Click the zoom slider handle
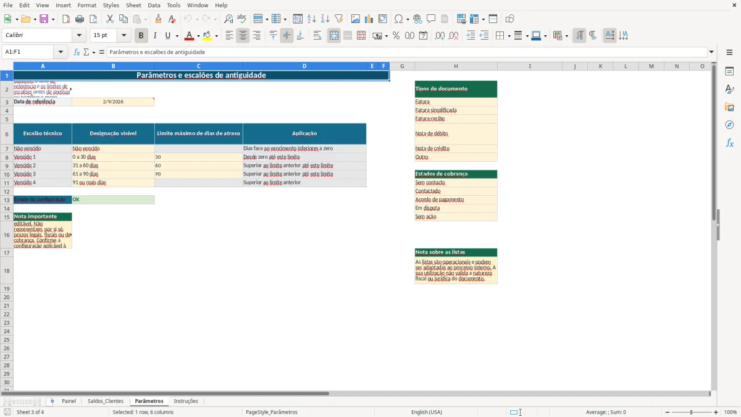The width and height of the screenshot is (741, 417). point(692,412)
